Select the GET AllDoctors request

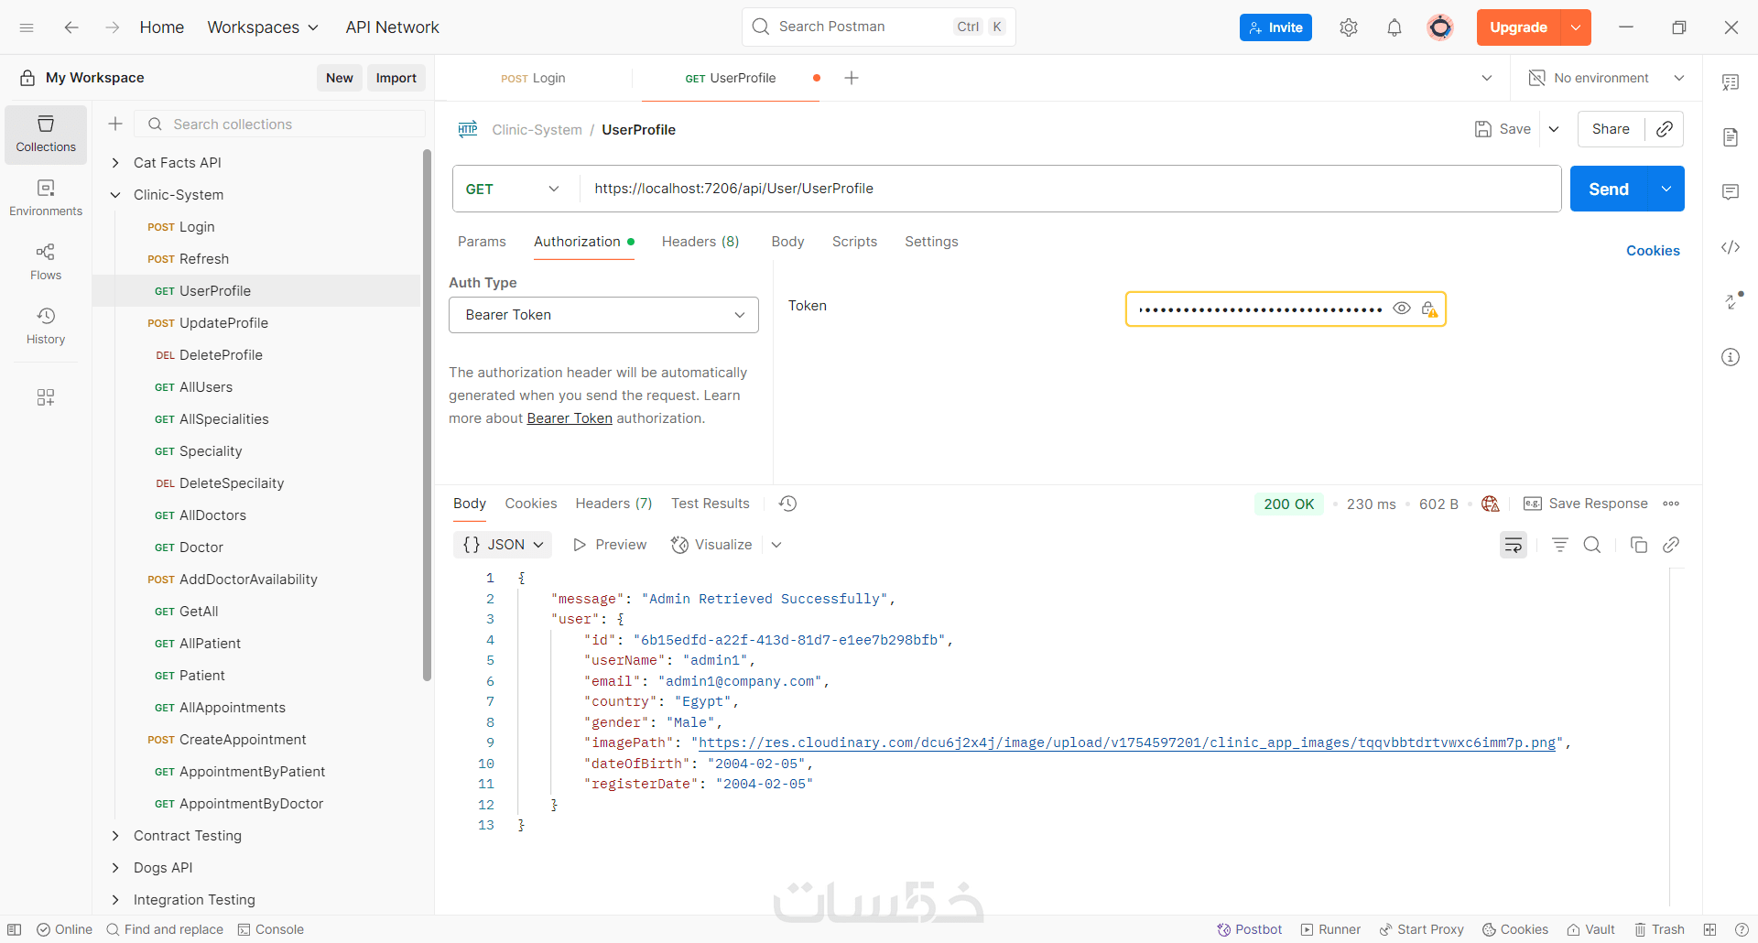[x=256, y=515]
